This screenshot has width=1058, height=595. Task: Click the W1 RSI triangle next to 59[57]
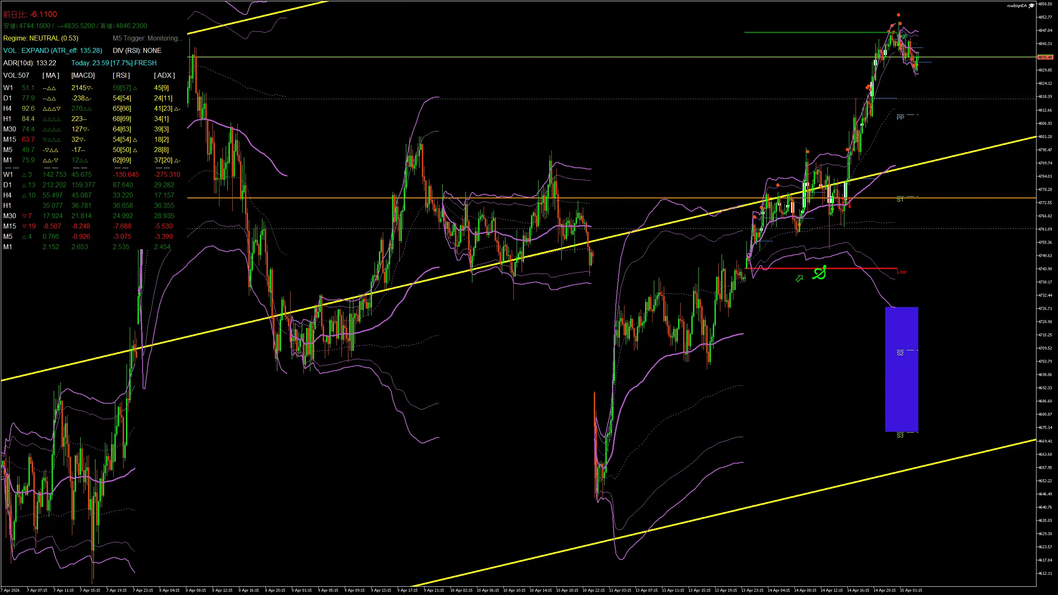point(135,88)
